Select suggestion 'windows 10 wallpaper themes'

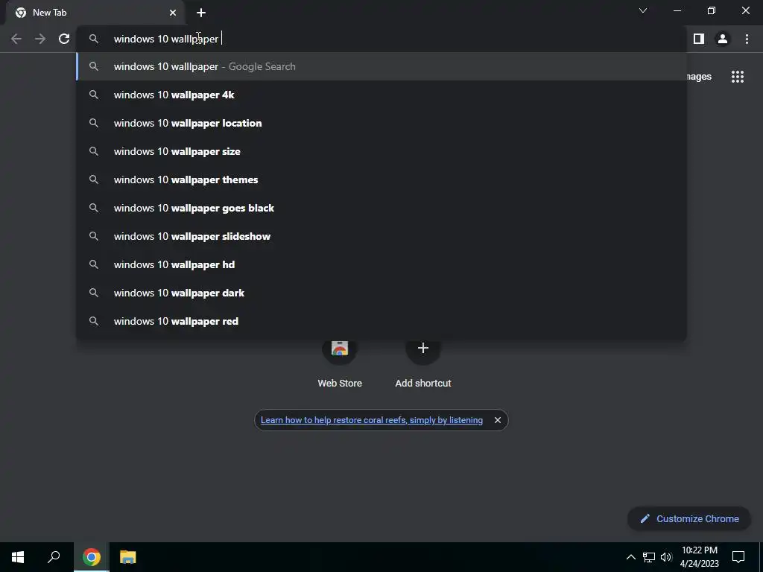tap(381, 179)
